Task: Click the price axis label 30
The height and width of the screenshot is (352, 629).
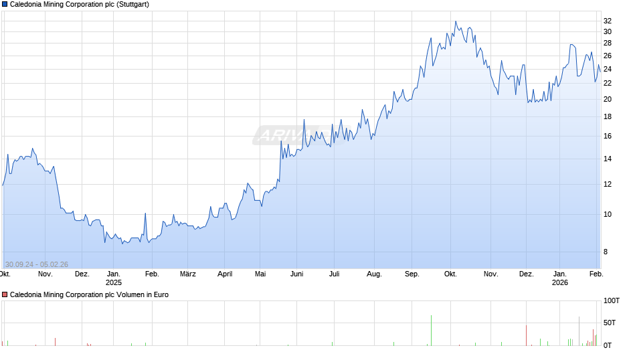Action: [x=608, y=31]
